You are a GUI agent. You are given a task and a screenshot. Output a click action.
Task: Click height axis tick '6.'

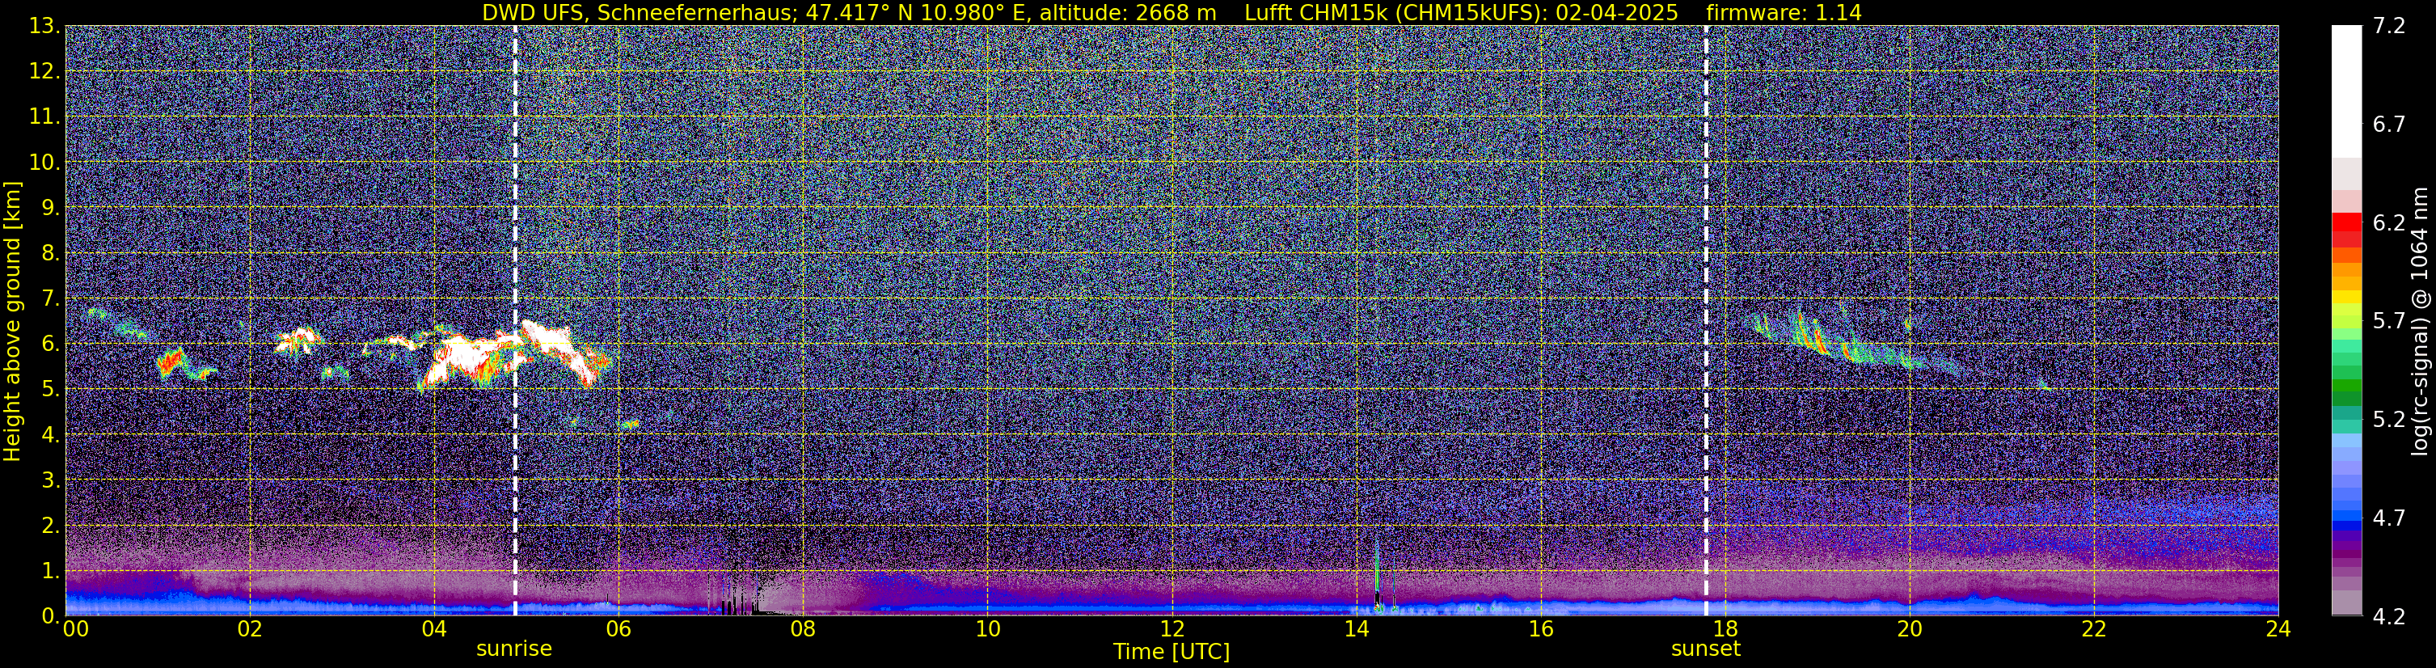(x=50, y=345)
